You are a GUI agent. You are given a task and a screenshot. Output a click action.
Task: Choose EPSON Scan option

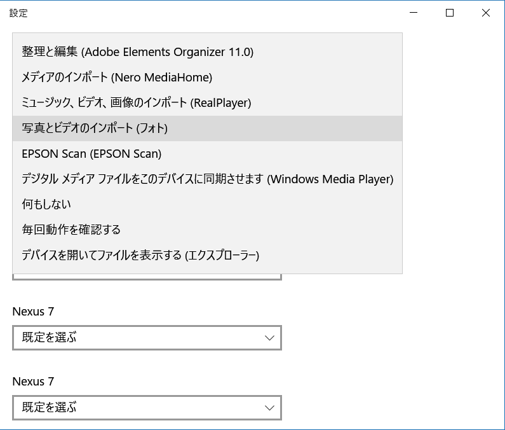coord(208,154)
